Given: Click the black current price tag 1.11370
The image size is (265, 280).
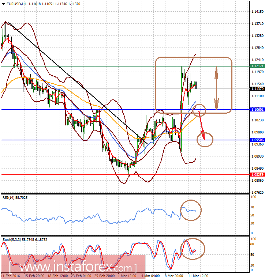Looking at the screenshot, I should (x=257, y=89).
